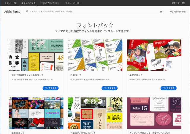Viewport: 190px width, 134px height.
Task: Focus the font search input field
Action: coord(94,12)
